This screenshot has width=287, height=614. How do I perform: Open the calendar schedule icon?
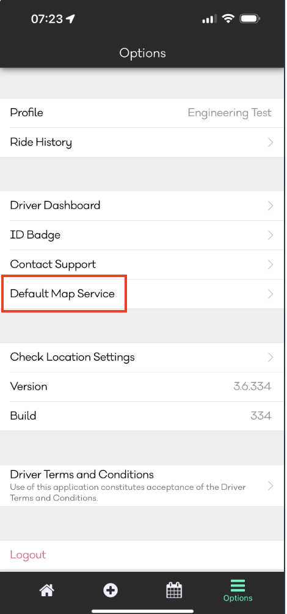click(174, 590)
